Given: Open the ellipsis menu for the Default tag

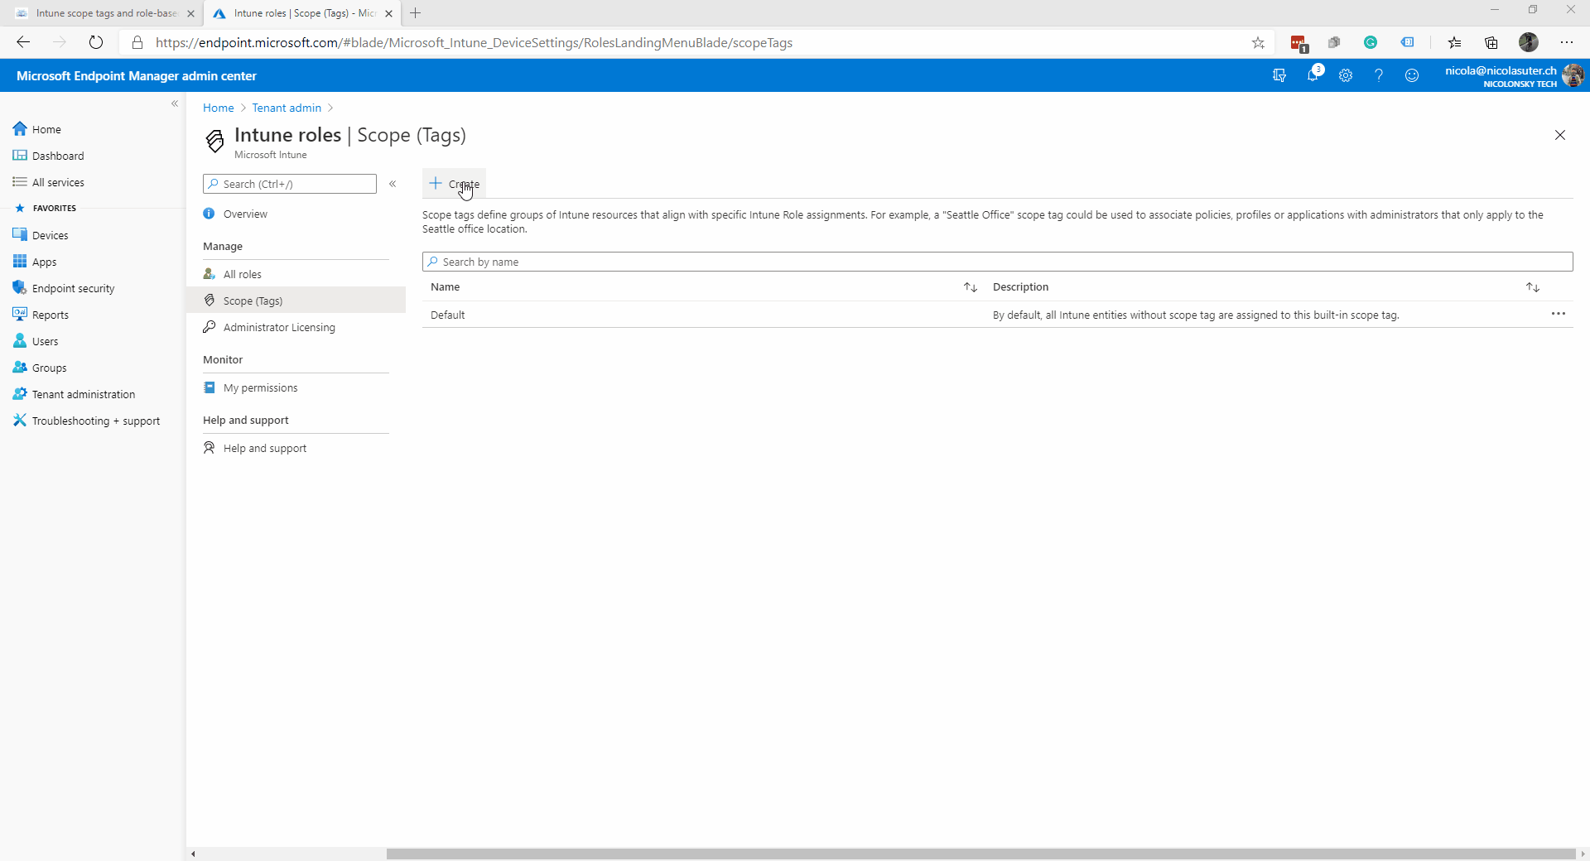Looking at the screenshot, I should [1559, 314].
